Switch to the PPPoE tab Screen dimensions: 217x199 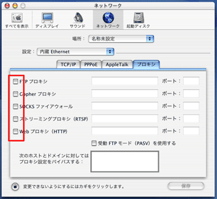pos(91,64)
